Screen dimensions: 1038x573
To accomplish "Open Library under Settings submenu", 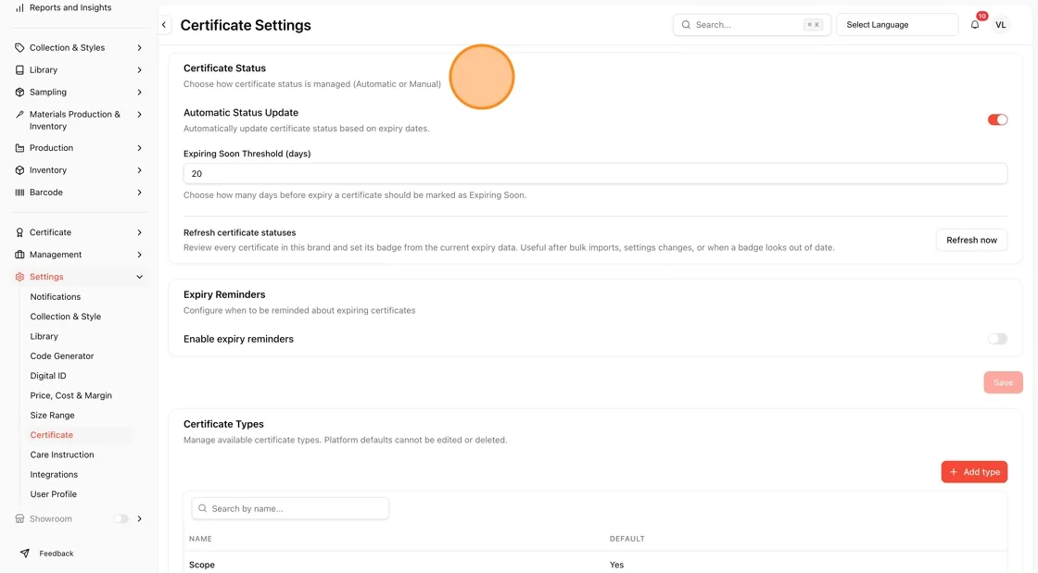I will pos(44,336).
